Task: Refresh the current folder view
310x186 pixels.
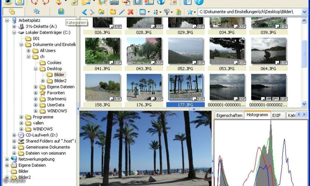Action: point(179,12)
